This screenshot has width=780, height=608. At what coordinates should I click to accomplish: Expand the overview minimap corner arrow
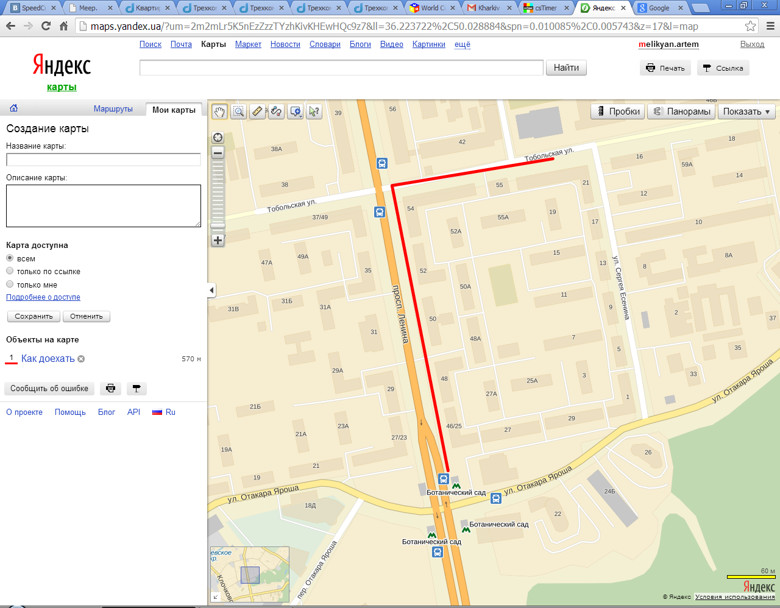[x=216, y=597]
